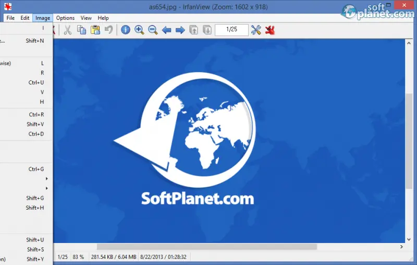
Task: Choose the menu entry with shortcut Ctrl+G
Action: click(26, 169)
